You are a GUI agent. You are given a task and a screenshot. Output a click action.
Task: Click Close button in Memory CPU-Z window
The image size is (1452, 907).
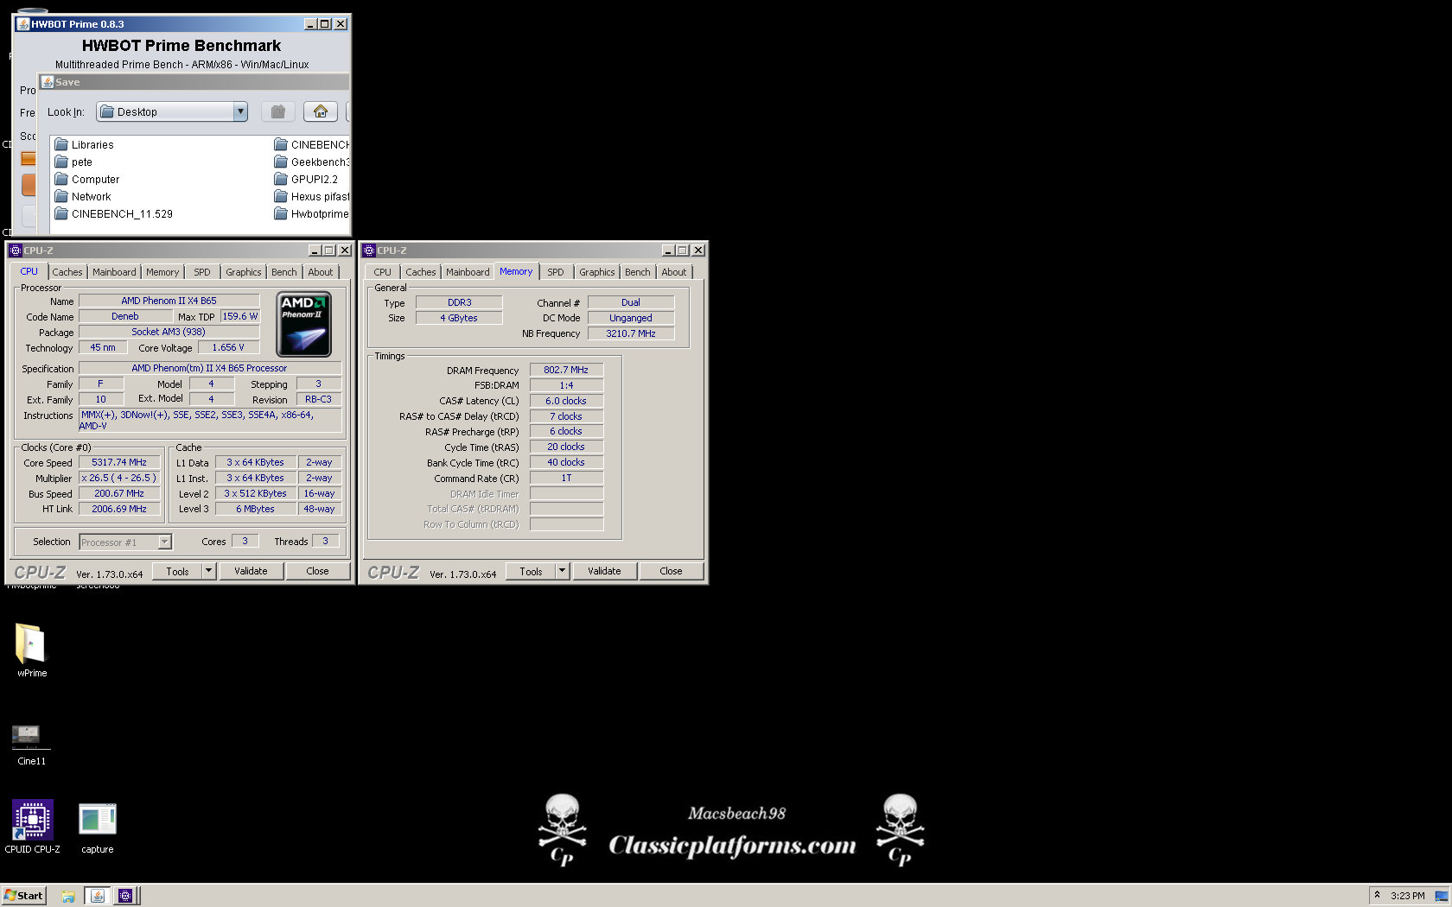pos(671,571)
